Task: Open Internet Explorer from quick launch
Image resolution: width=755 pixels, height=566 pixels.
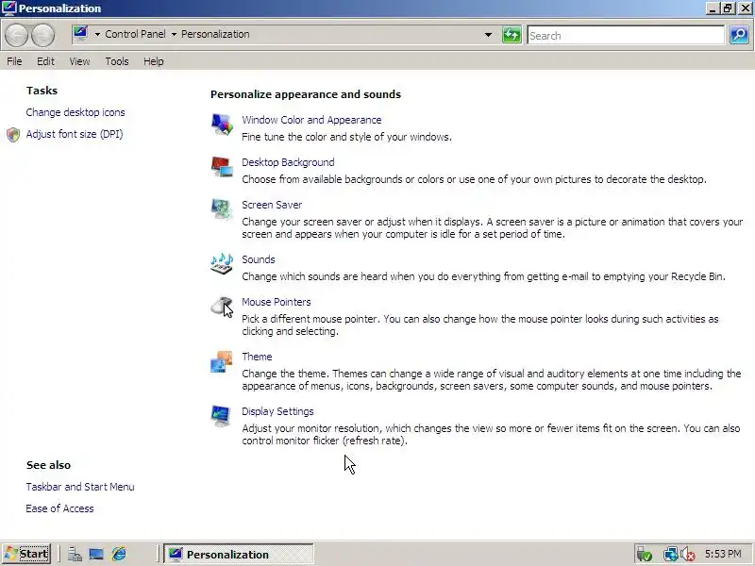Action: 119,555
